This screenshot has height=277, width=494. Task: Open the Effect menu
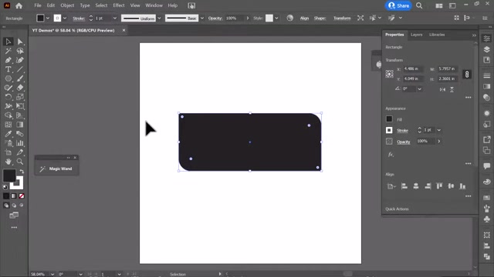(x=118, y=5)
